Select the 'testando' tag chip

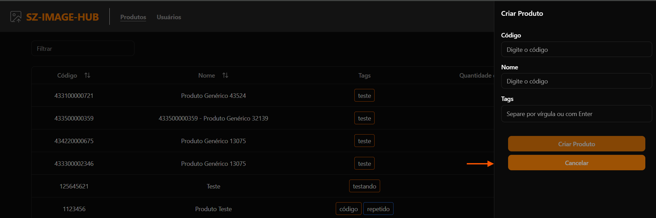click(x=364, y=186)
